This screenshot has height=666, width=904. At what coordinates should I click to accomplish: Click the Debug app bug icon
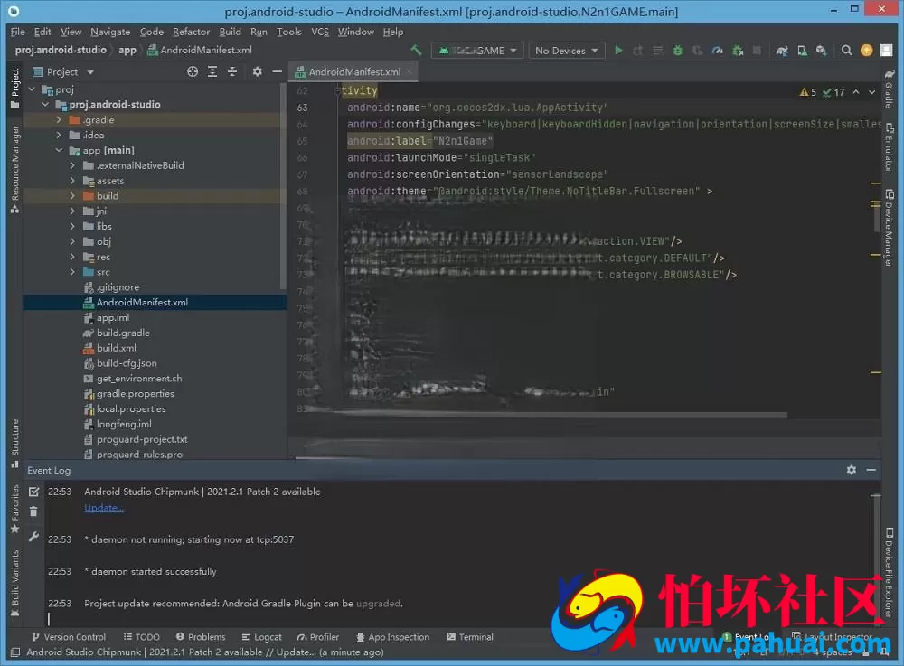[678, 50]
